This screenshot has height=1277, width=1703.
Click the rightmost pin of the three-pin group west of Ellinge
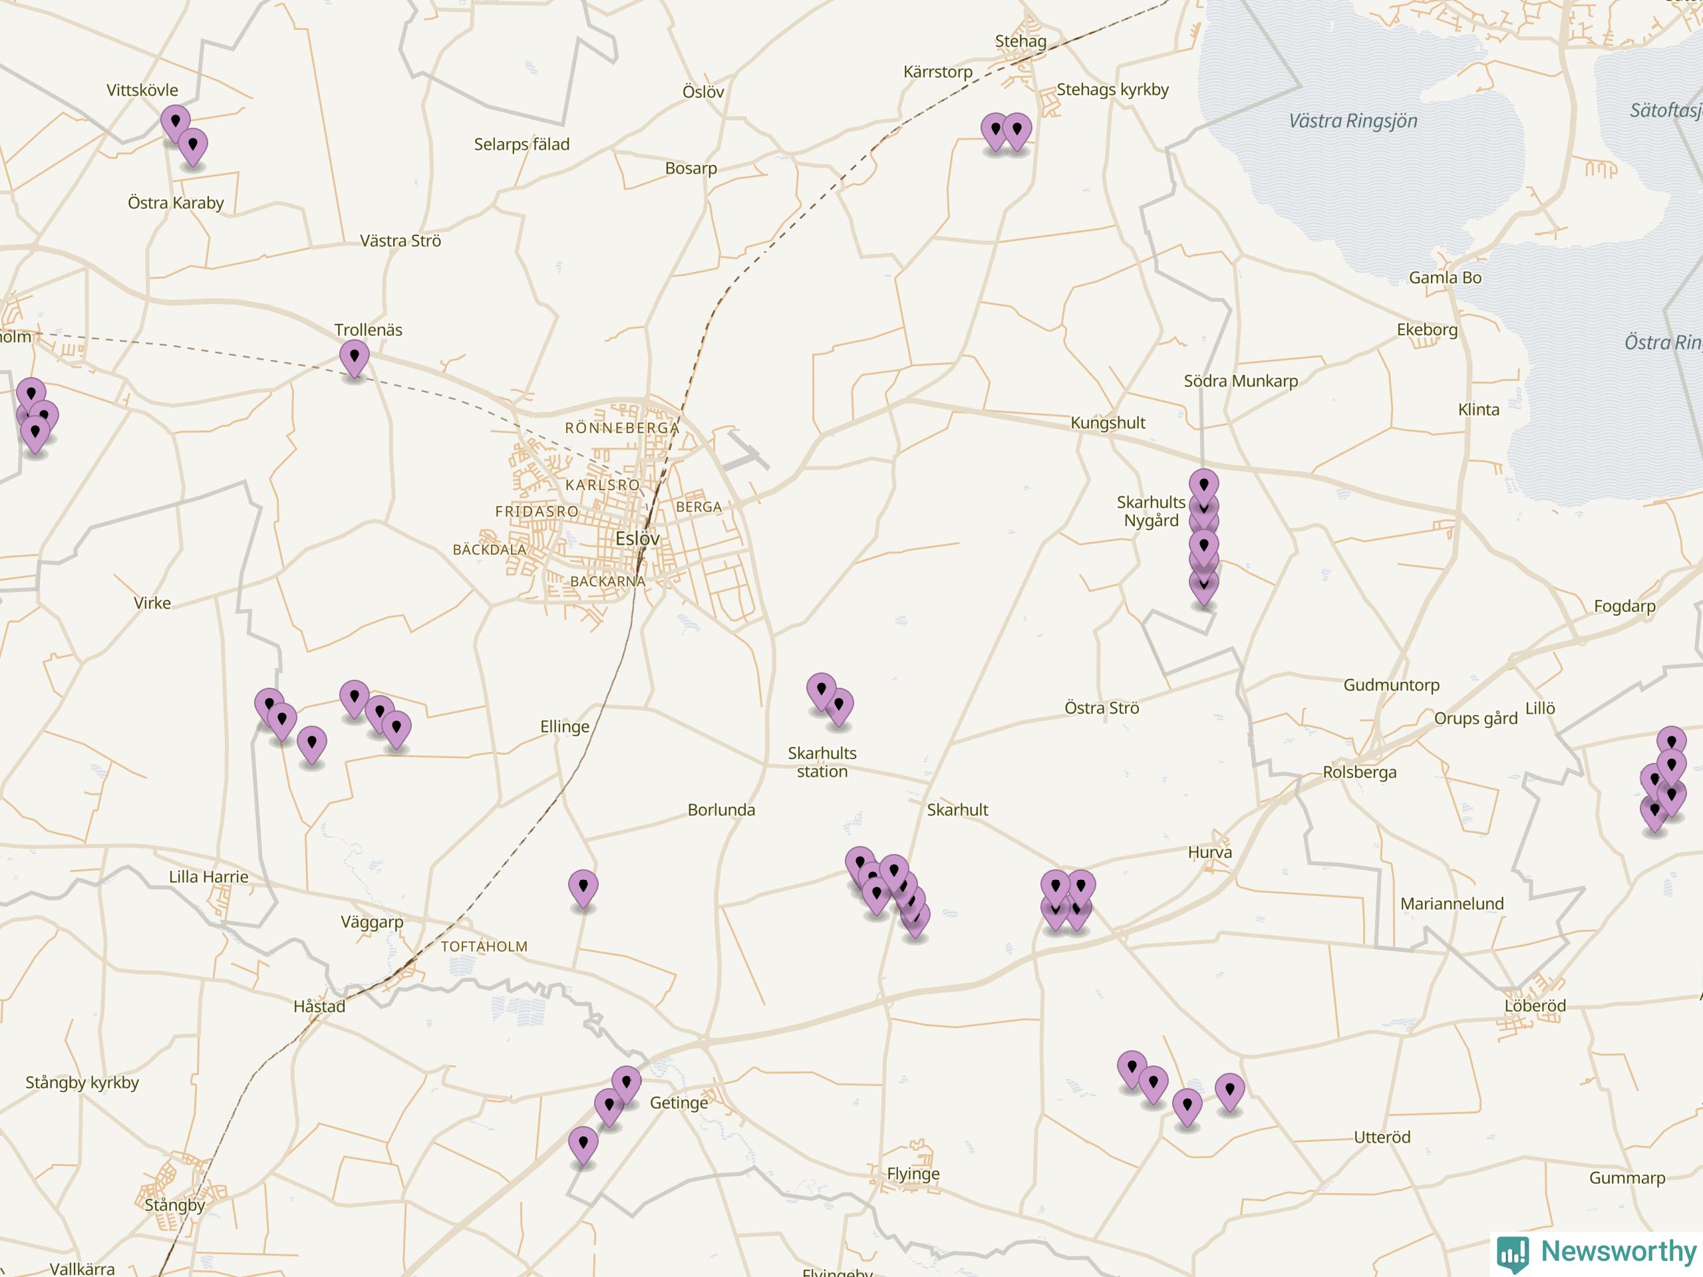pyautogui.click(x=396, y=730)
